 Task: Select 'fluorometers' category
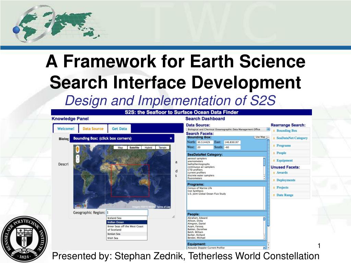195,178
